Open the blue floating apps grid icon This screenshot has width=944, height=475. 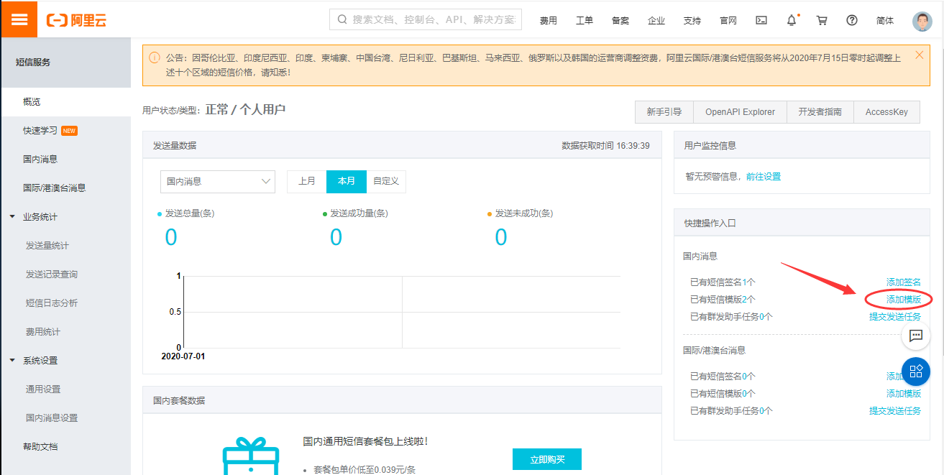pos(916,371)
